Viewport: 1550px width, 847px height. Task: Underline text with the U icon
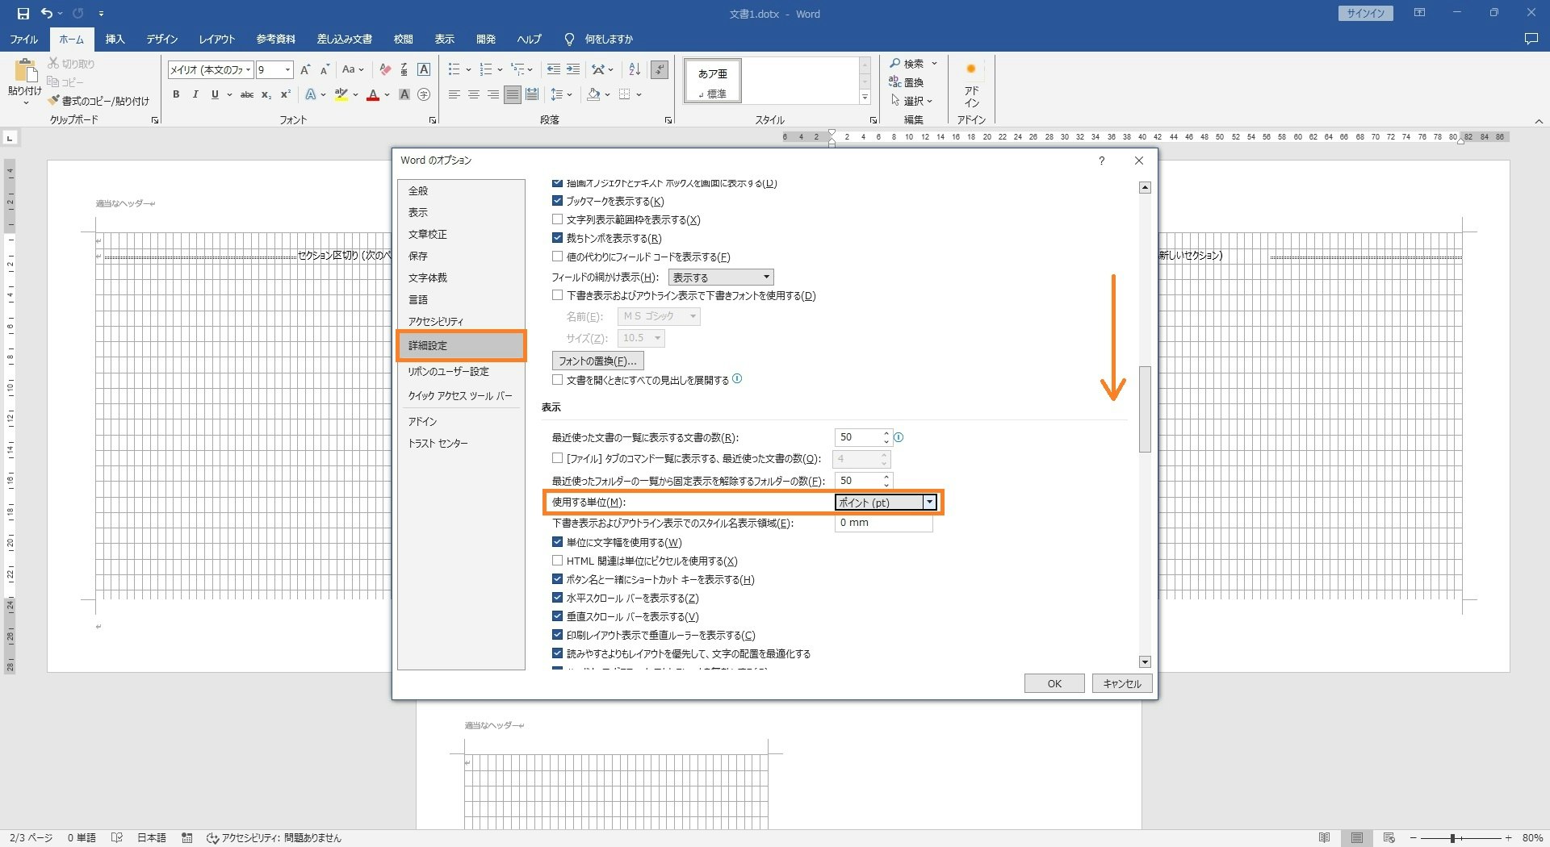click(x=215, y=94)
